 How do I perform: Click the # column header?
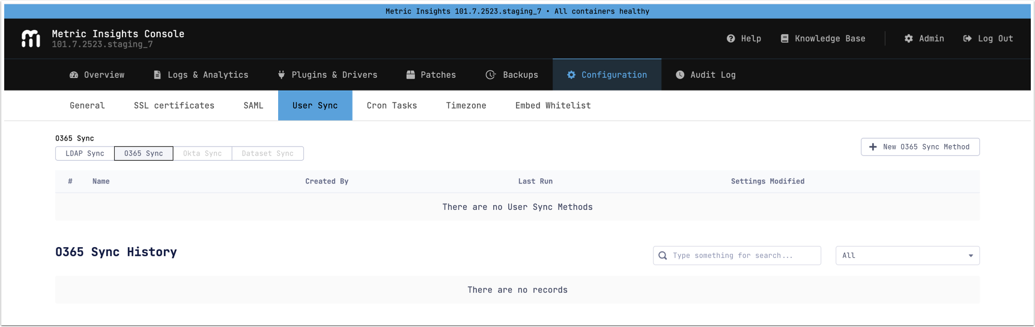(x=70, y=181)
